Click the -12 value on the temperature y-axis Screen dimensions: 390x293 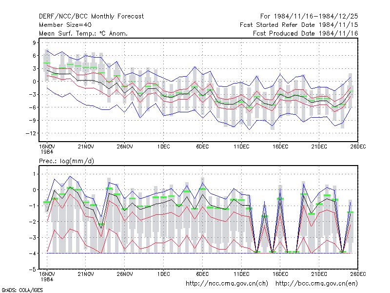tap(31, 133)
